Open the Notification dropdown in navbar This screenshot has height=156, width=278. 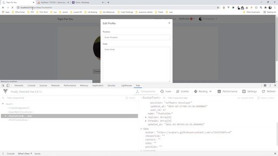(x=187, y=19)
